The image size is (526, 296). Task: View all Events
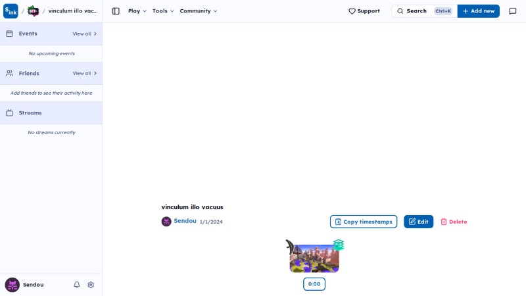point(85,34)
